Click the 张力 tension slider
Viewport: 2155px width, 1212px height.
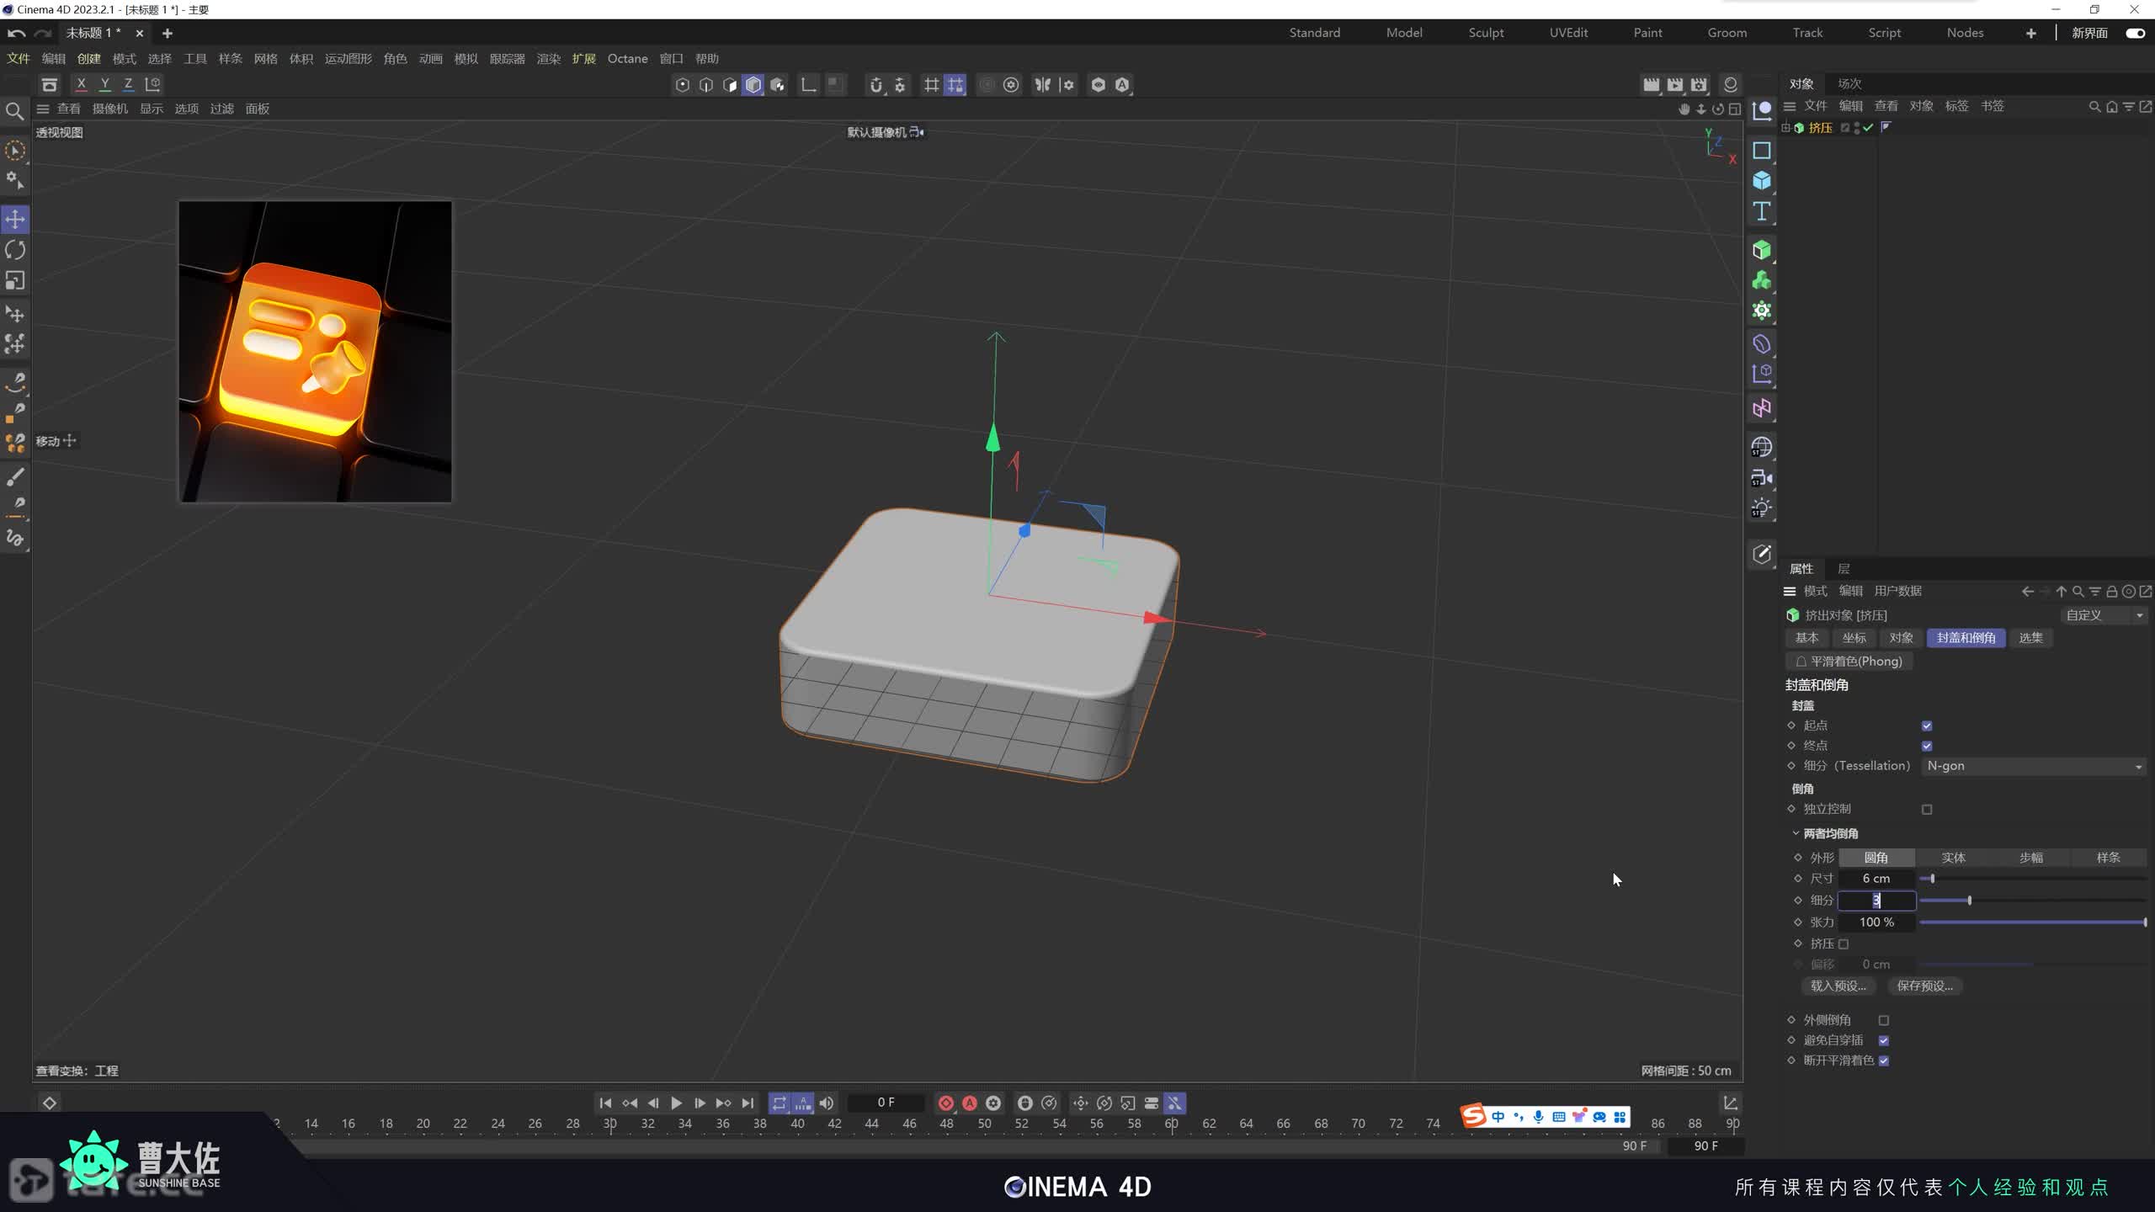click(x=2032, y=922)
